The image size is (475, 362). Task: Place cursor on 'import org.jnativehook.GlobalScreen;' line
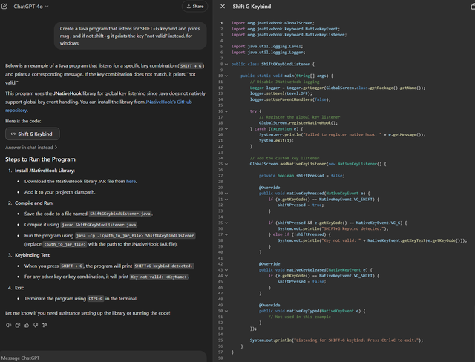pos(272,23)
